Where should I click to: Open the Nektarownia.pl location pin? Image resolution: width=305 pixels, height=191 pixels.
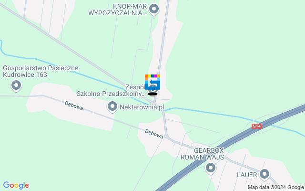(112, 107)
